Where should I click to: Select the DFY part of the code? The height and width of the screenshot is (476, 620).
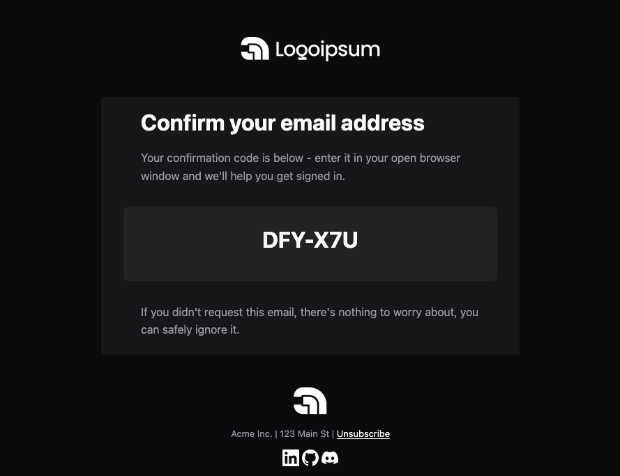tap(284, 240)
